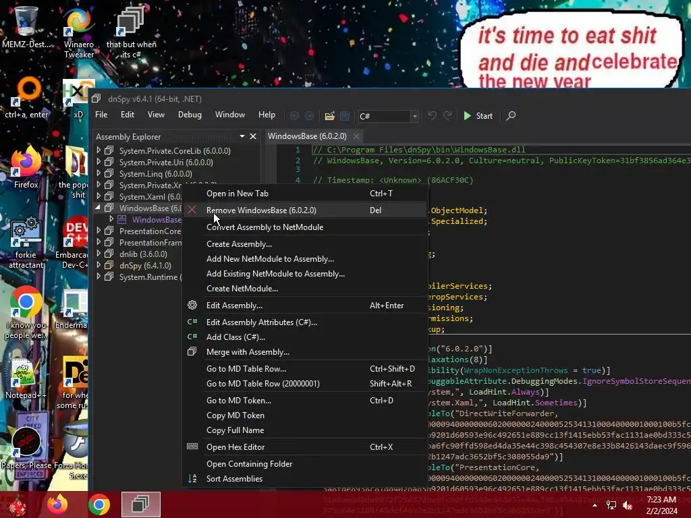Click the green Start debugging button

(478, 116)
